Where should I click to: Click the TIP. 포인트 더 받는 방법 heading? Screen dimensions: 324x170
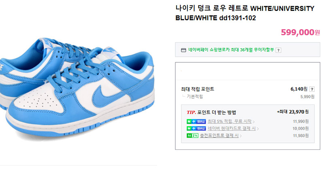[211, 113]
